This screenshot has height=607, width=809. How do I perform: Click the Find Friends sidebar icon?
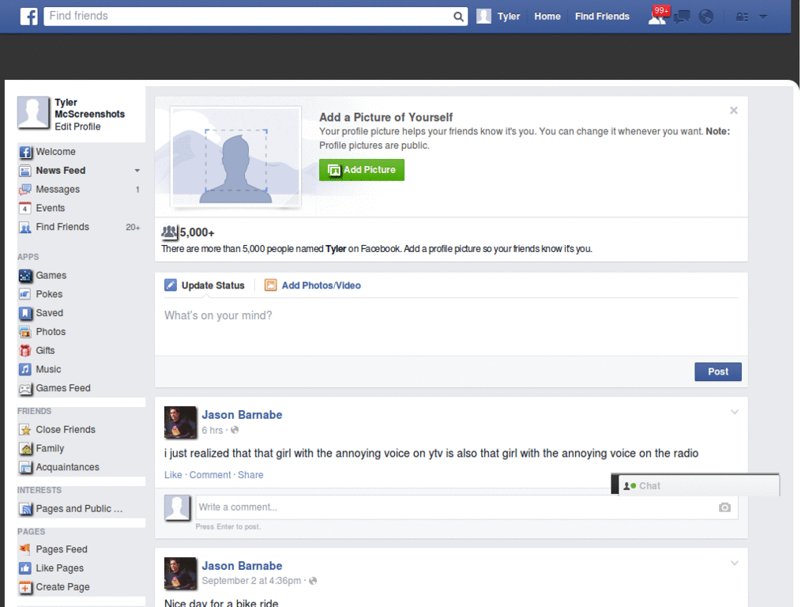(25, 227)
